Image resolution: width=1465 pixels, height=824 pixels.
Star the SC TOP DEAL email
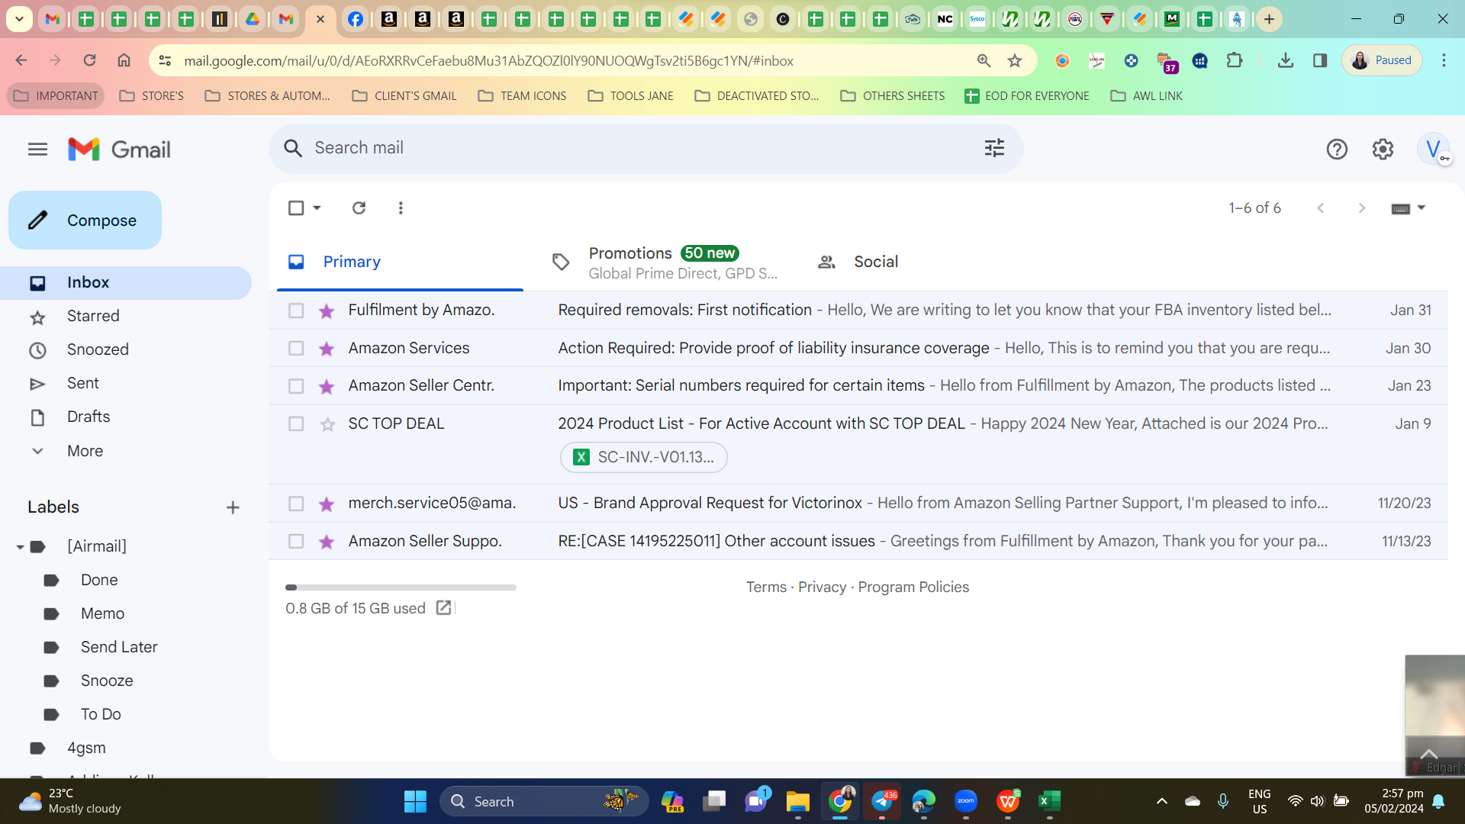(x=327, y=424)
